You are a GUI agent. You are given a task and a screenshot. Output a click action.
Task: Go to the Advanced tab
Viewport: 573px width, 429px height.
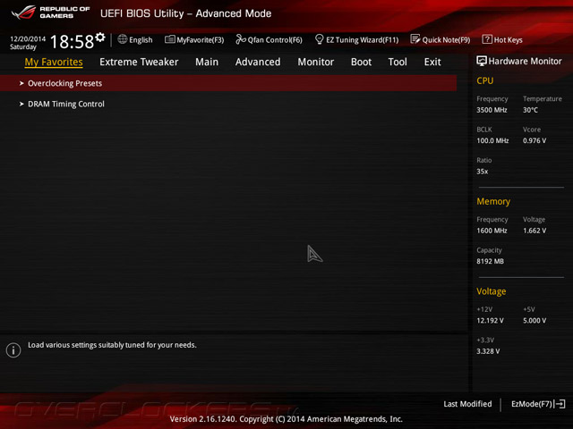[258, 62]
